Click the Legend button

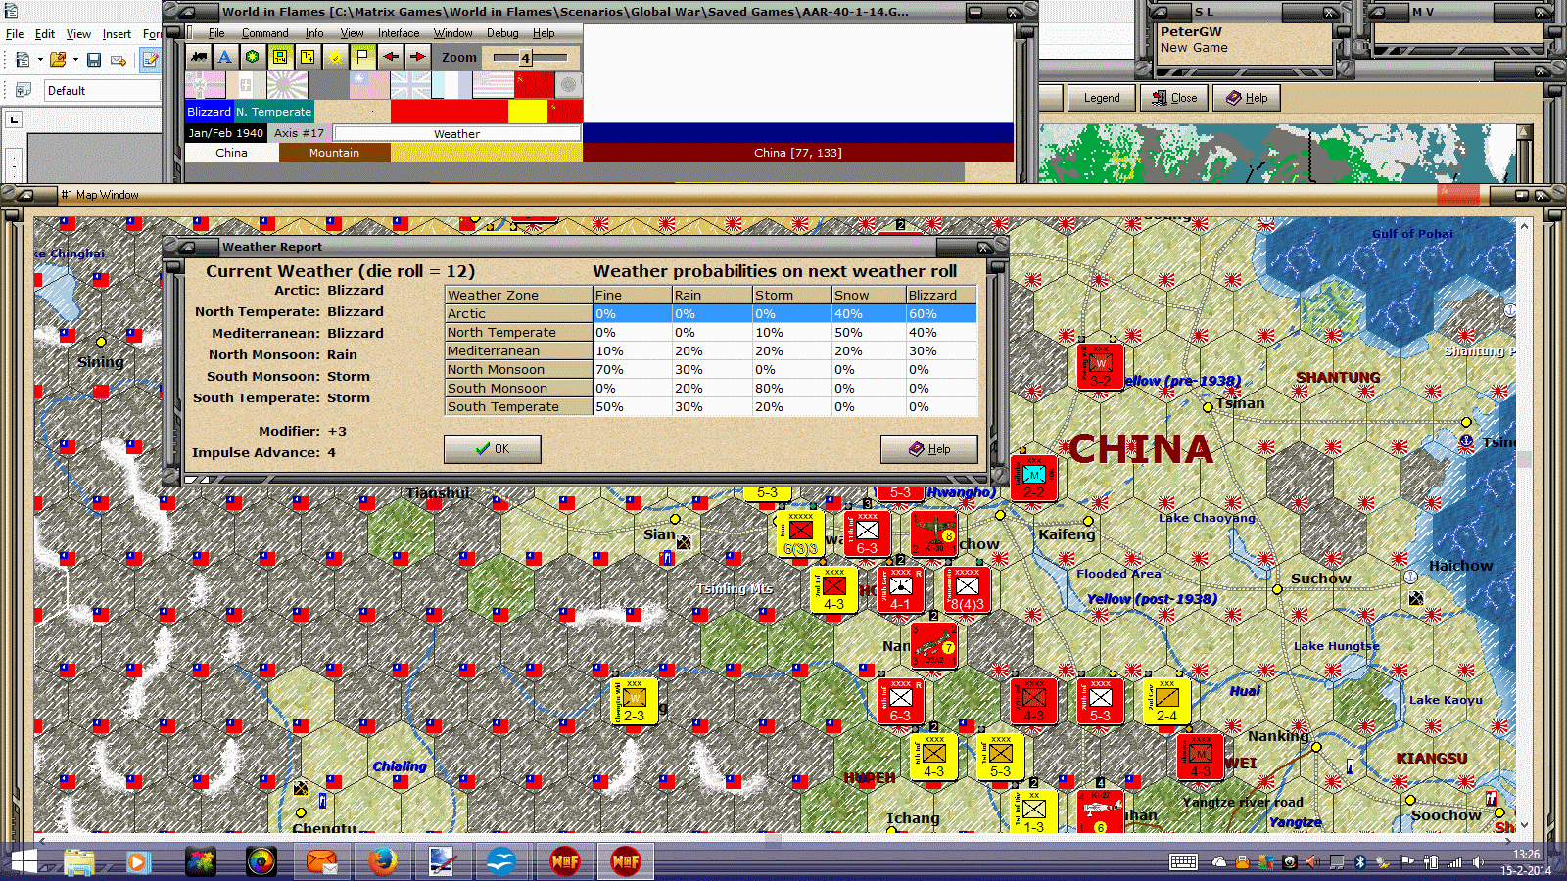point(1101,98)
